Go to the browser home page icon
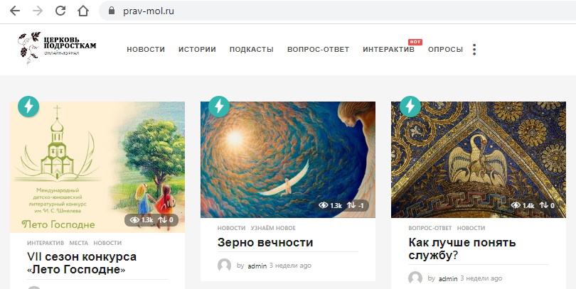This screenshot has height=289, width=576. (x=83, y=11)
